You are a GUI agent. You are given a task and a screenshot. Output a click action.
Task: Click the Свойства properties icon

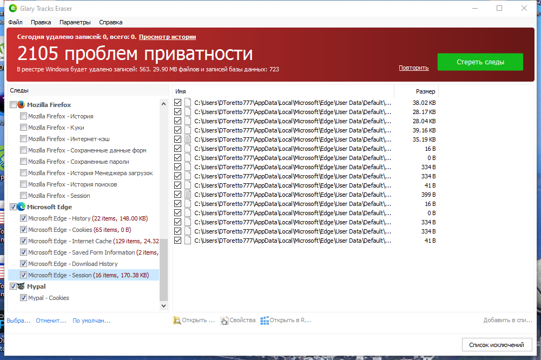point(225,321)
